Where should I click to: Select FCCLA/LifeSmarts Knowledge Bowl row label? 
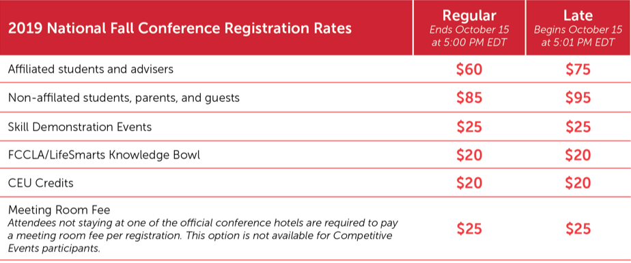(x=104, y=155)
